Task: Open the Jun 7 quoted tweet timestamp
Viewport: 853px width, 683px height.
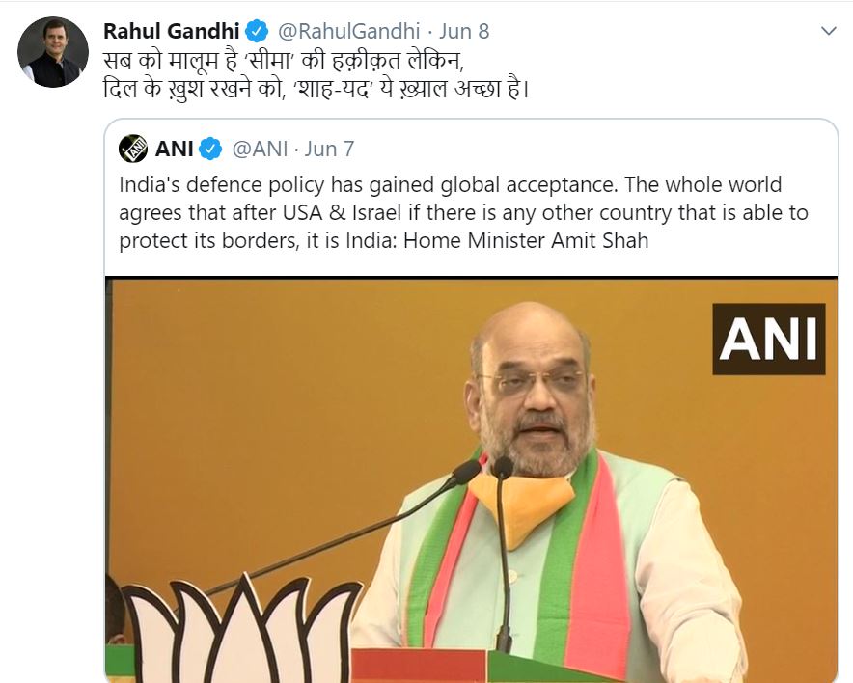Action: tap(329, 149)
